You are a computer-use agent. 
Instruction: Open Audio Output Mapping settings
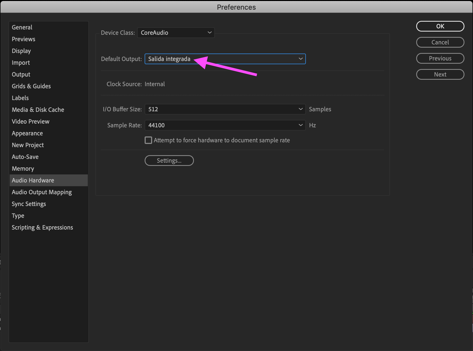pyautogui.click(x=42, y=192)
